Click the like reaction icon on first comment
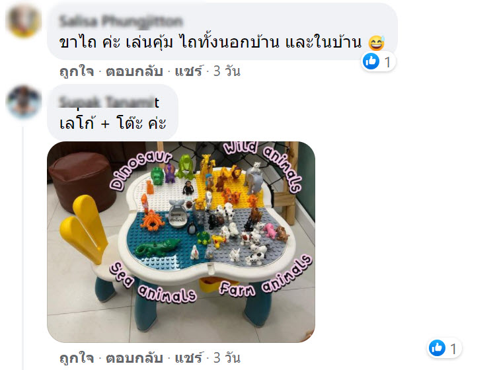 [x=371, y=61]
